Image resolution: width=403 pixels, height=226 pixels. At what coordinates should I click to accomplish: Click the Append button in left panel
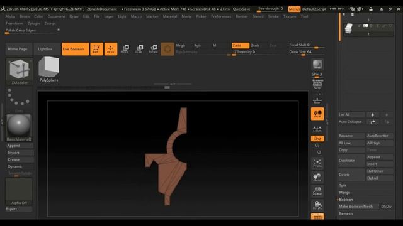tap(20, 146)
